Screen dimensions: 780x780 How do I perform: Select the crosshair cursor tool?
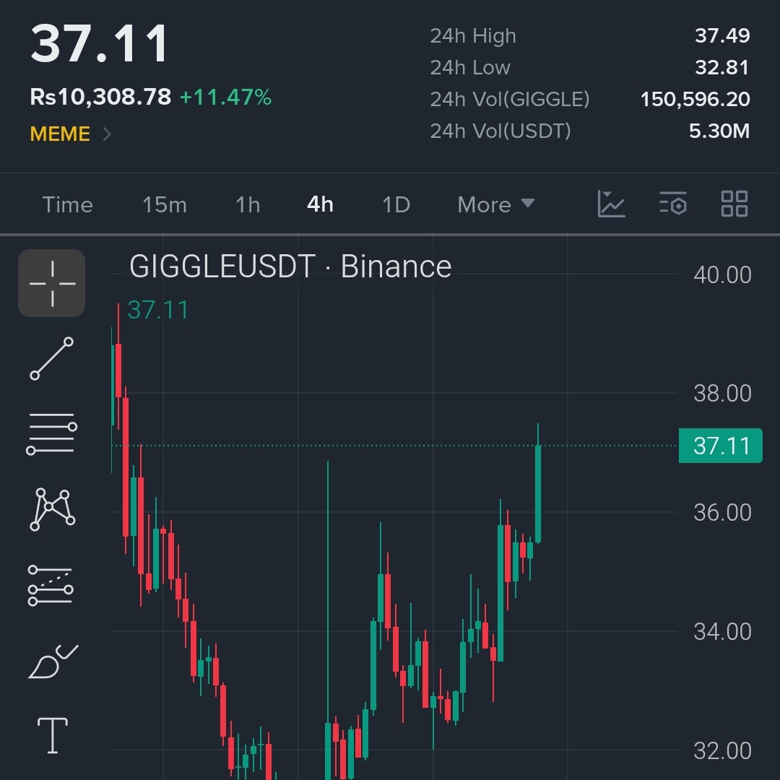pos(52,283)
